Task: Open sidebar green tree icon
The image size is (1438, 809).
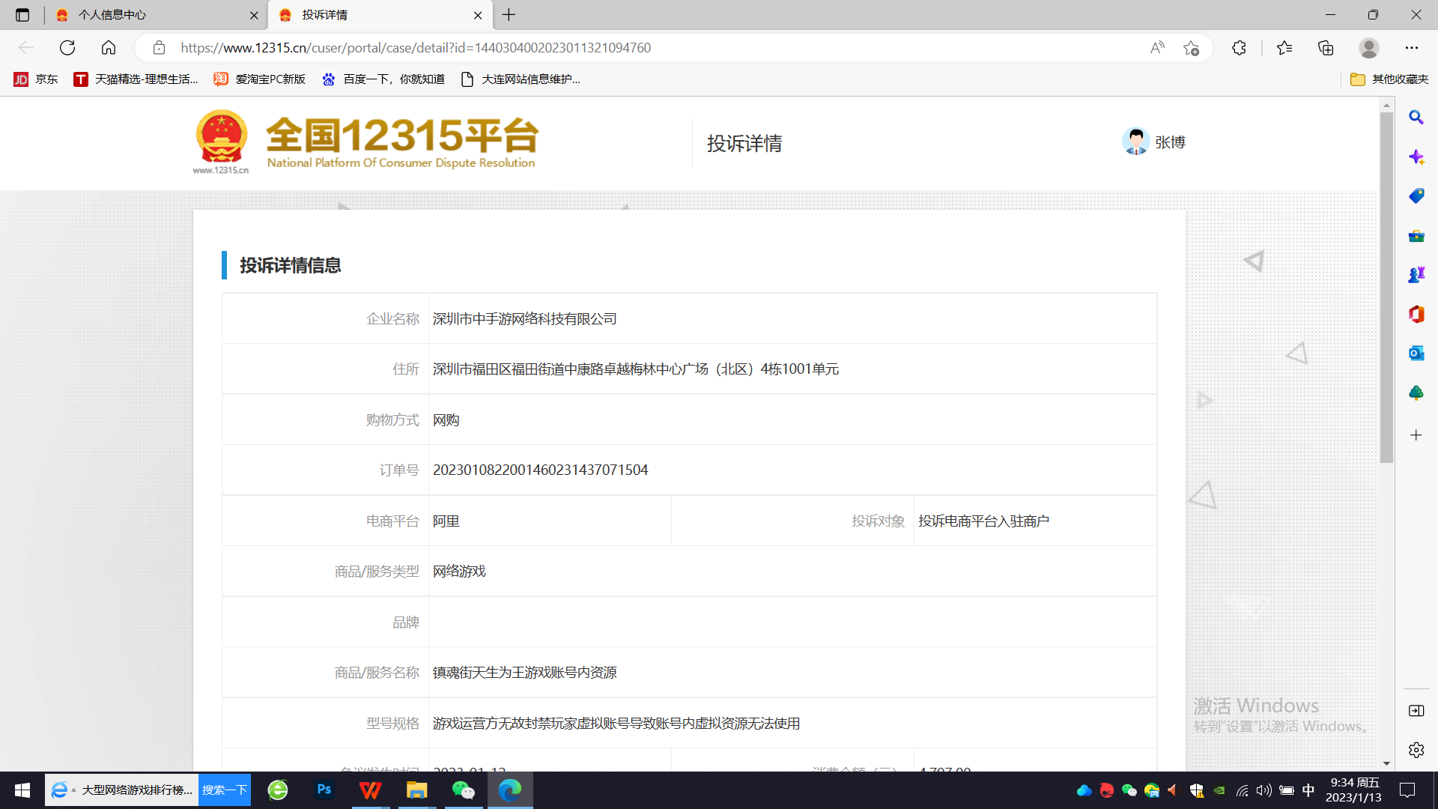Action: [x=1416, y=393]
